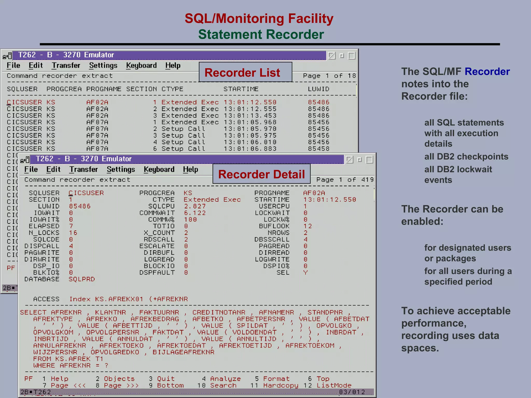The height and width of the screenshot is (398, 531).
Task: Click the WHERE AFREKNR = ? line
Action: (71, 366)
